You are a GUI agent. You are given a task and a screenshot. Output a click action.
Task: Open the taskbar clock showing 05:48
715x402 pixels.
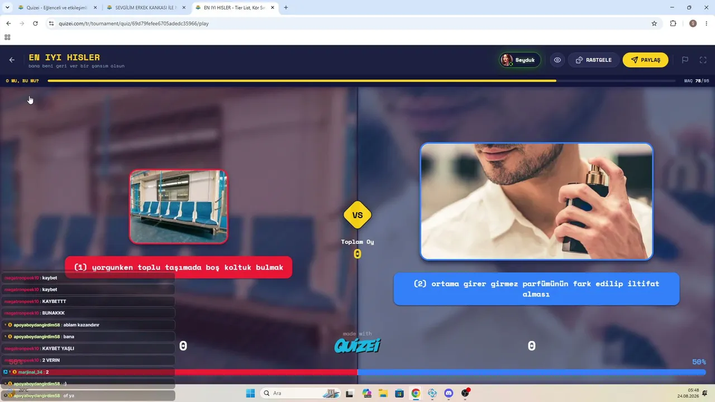(x=688, y=393)
